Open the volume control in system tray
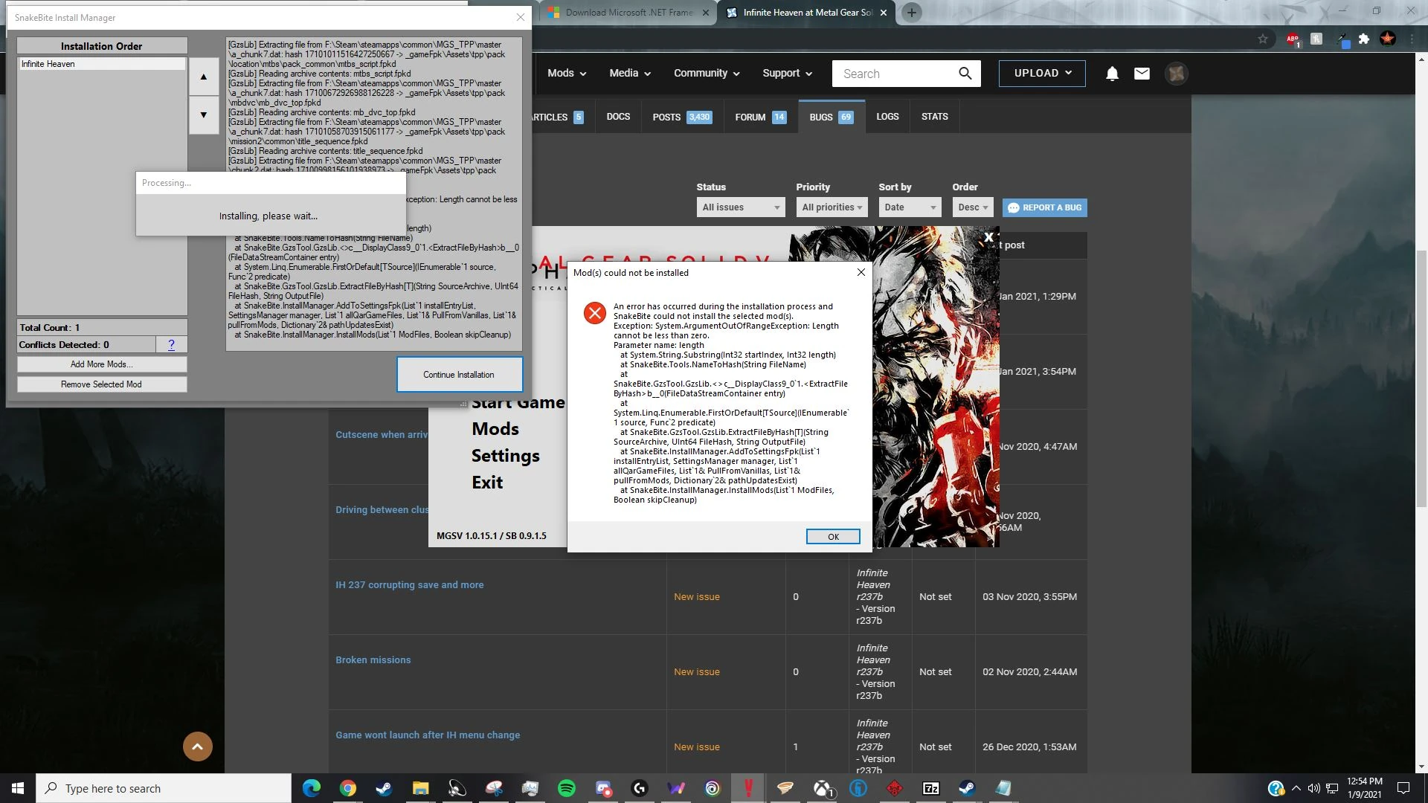This screenshot has width=1428, height=803. 1313,788
